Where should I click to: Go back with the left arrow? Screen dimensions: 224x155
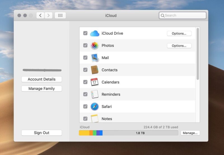click(x=40, y=16)
